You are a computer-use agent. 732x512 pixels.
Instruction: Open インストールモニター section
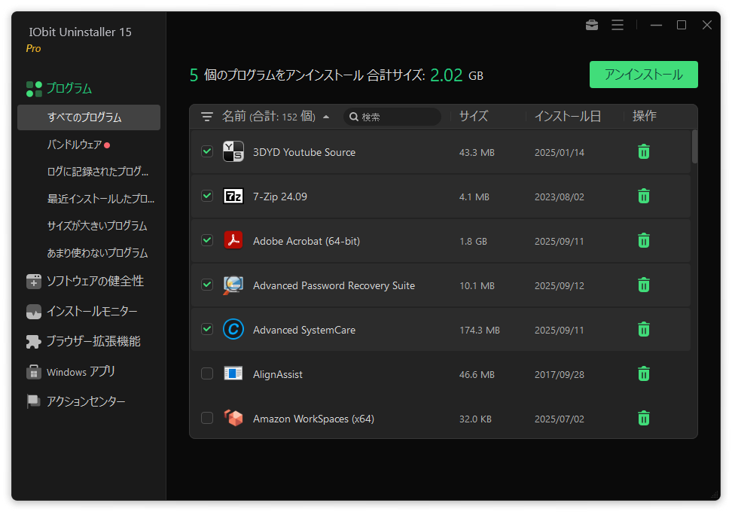[91, 311]
